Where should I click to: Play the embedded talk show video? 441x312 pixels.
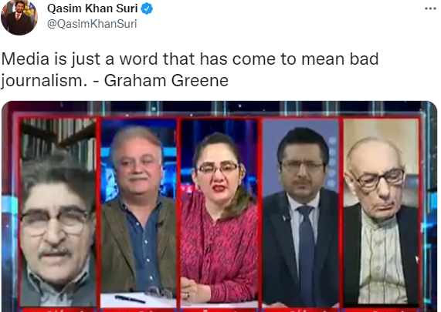pyautogui.click(x=219, y=206)
